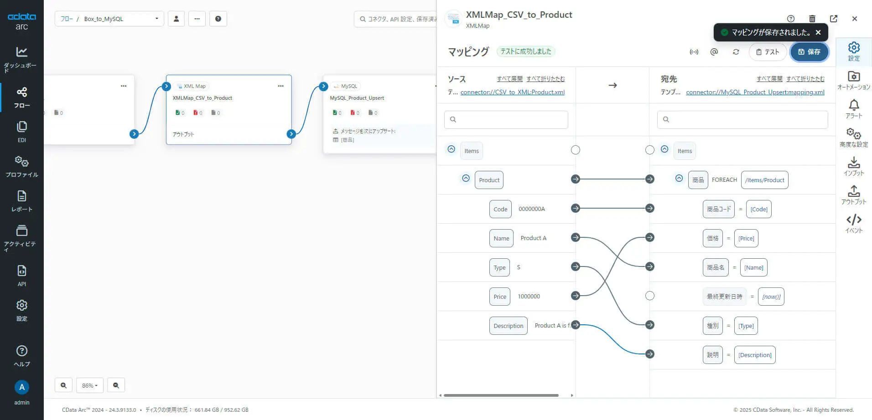Open the Automation settings tab icon
872x420 pixels.
pyautogui.click(x=854, y=80)
